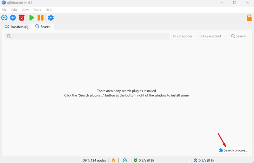The image size is (254, 163).
Task: Click the red Remove torrent trash icon
Action: coord(22,18)
